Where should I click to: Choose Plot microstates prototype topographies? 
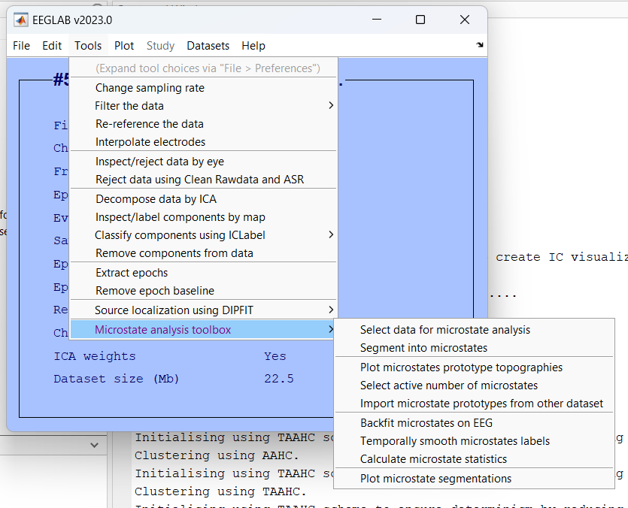coord(461,367)
